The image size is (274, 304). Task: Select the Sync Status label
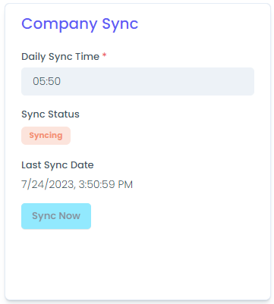pyautogui.click(x=50, y=114)
